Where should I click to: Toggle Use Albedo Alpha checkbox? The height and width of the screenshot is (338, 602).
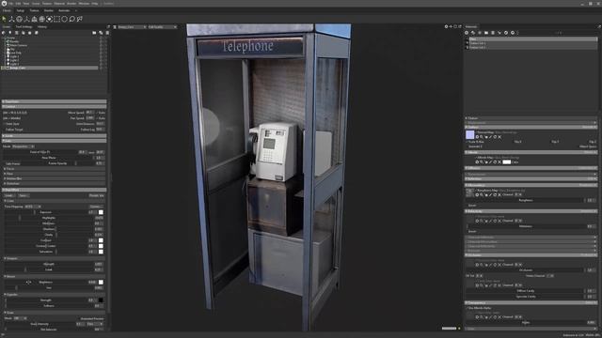pyautogui.click(x=467, y=308)
